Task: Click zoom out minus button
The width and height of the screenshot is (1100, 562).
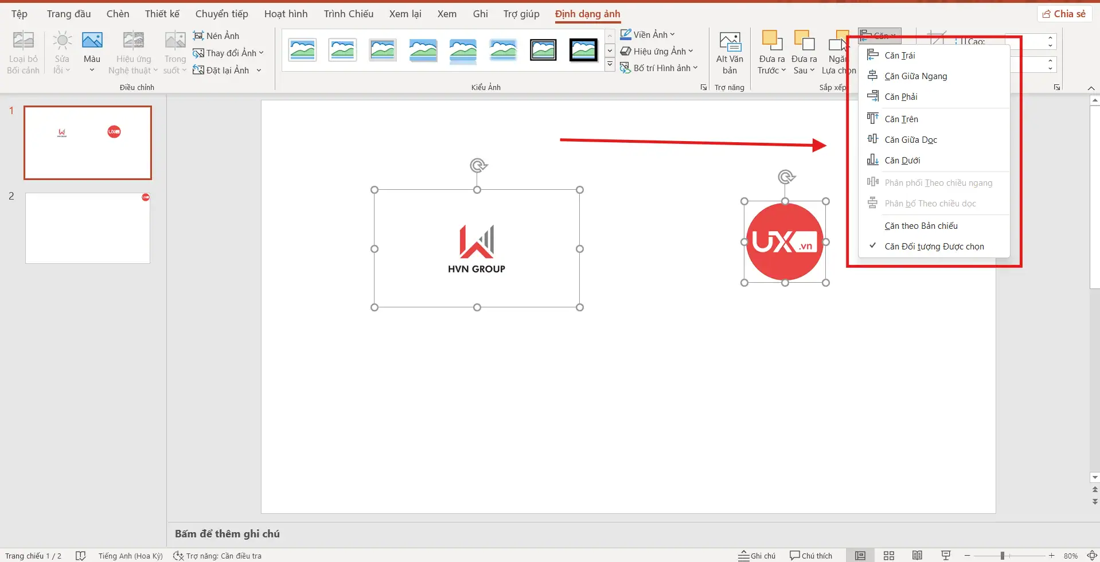Action: click(x=968, y=556)
